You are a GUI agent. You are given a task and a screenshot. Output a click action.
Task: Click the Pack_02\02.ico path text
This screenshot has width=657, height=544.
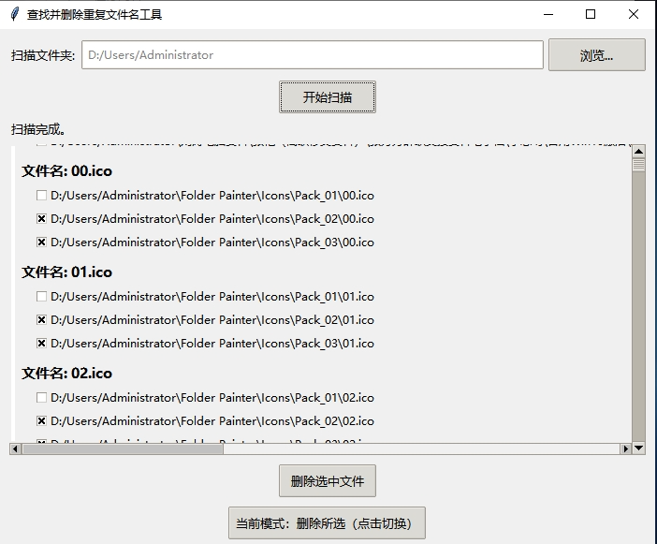[x=212, y=421]
